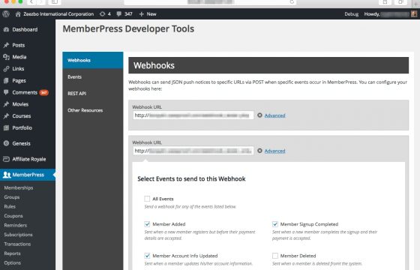This screenshot has width=420, height=270.
Task: Click the orange comments count badge
Action: point(44,93)
